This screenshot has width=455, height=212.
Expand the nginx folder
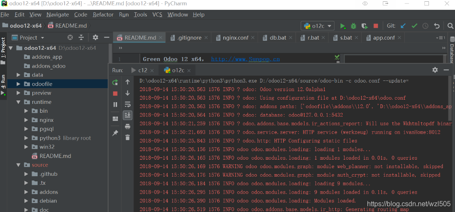(x=26, y=120)
